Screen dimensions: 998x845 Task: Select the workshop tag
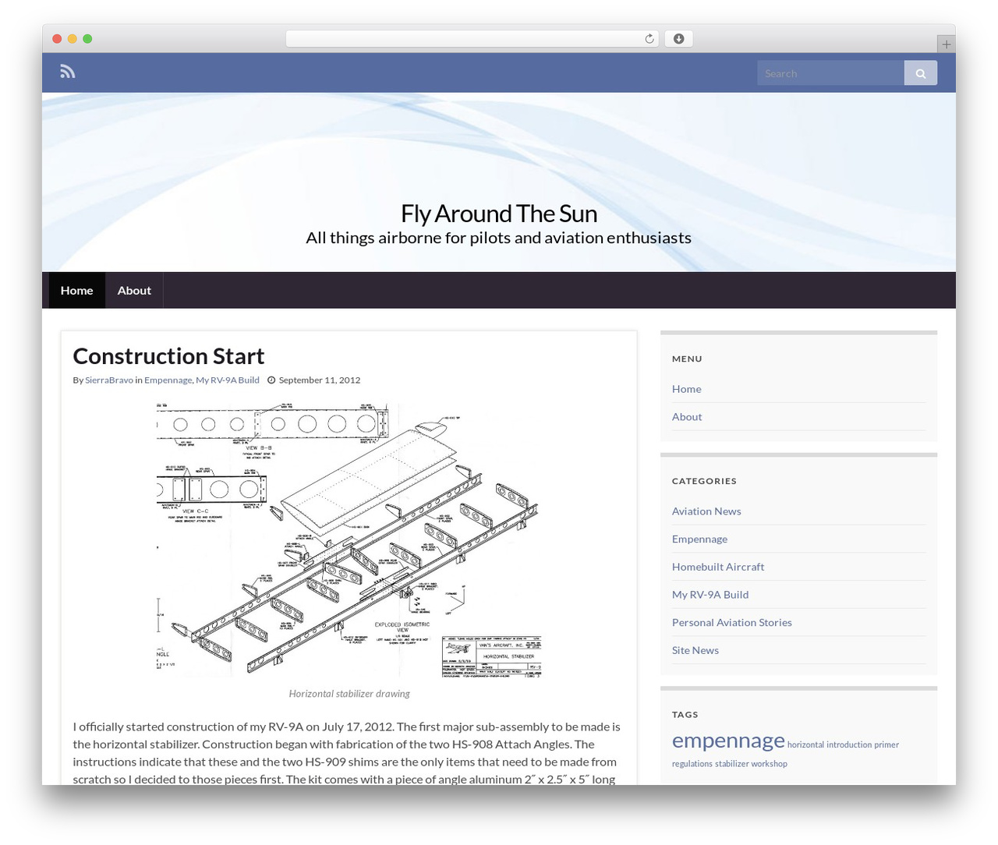point(770,764)
